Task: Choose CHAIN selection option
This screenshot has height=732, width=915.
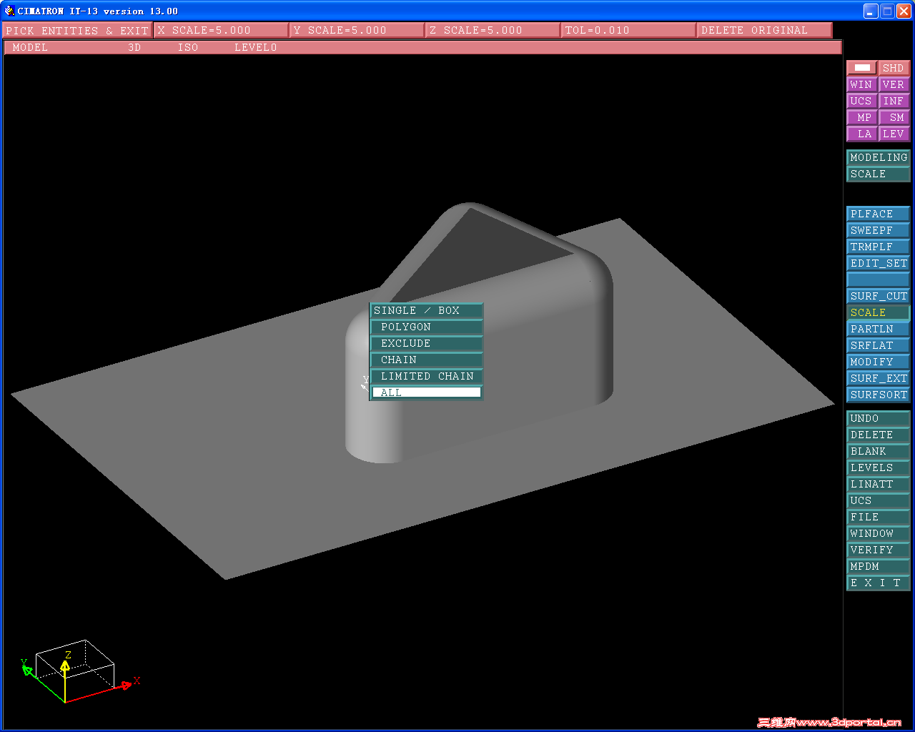Action: (427, 360)
